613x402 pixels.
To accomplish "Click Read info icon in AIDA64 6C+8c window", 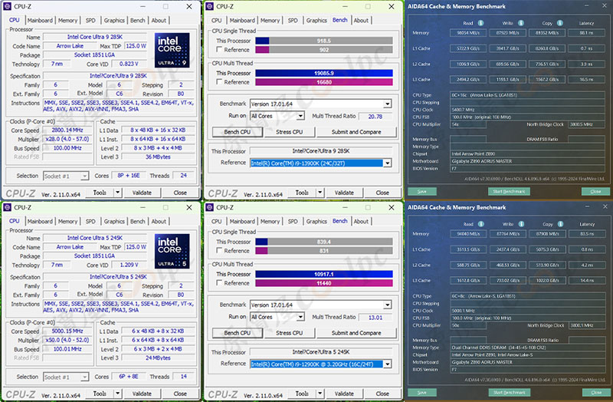I will point(481,224).
